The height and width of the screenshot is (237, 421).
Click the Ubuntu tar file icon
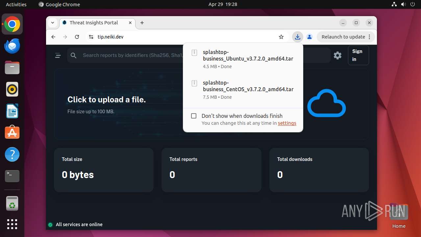tap(194, 52)
